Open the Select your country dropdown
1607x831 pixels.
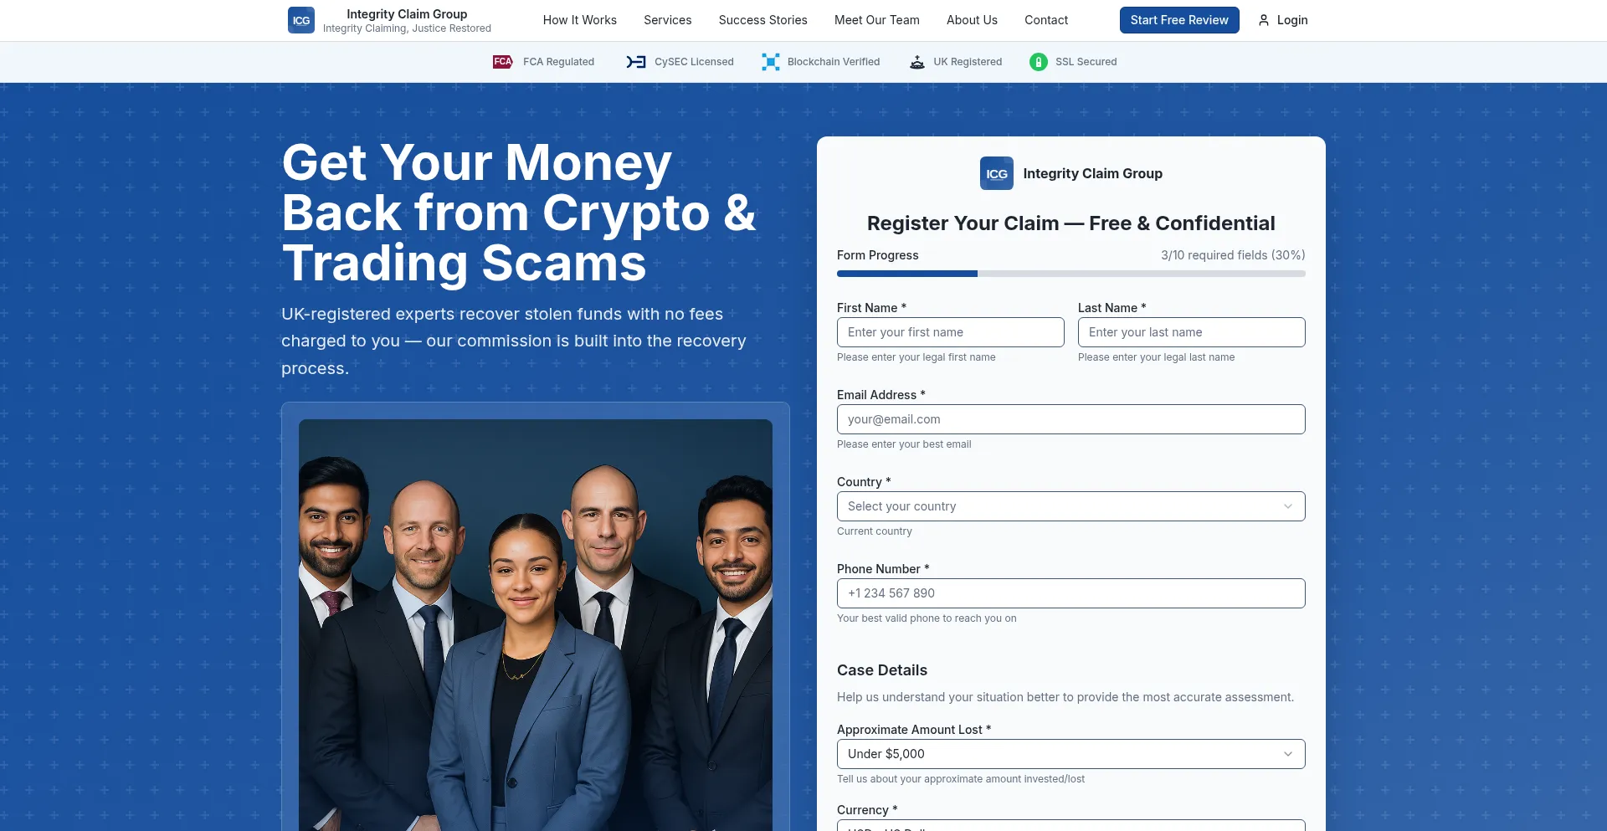point(1071,506)
